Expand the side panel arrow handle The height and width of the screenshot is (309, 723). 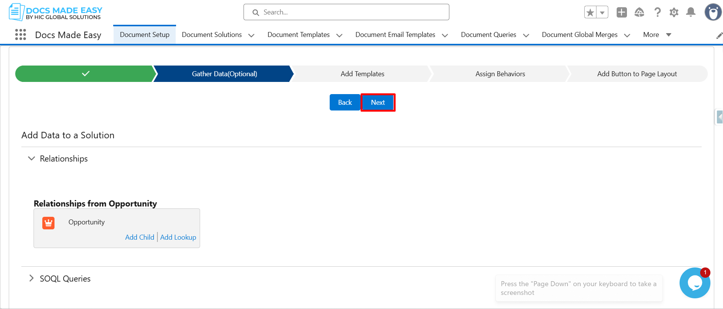(x=719, y=117)
